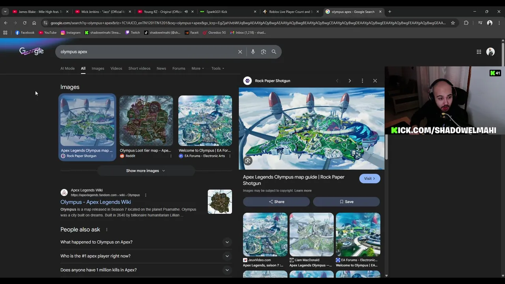Switch to Images search tab
This screenshot has width=505, height=284.
[x=98, y=68]
